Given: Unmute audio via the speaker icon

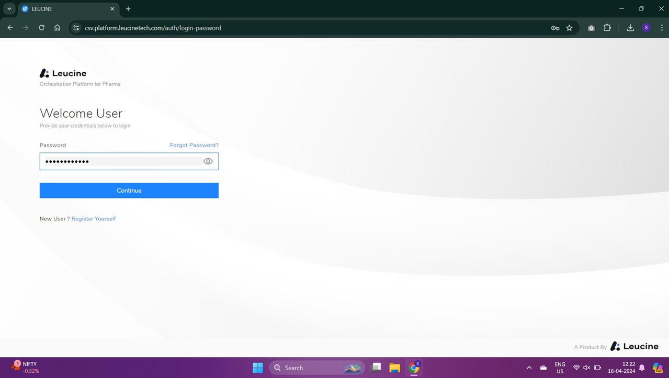Looking at the screenshot, I should pyautogui.click(x=586, y=368).
